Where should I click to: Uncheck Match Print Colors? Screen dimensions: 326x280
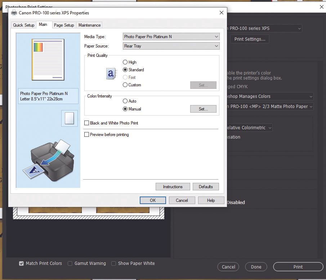[x=21, y=263]
